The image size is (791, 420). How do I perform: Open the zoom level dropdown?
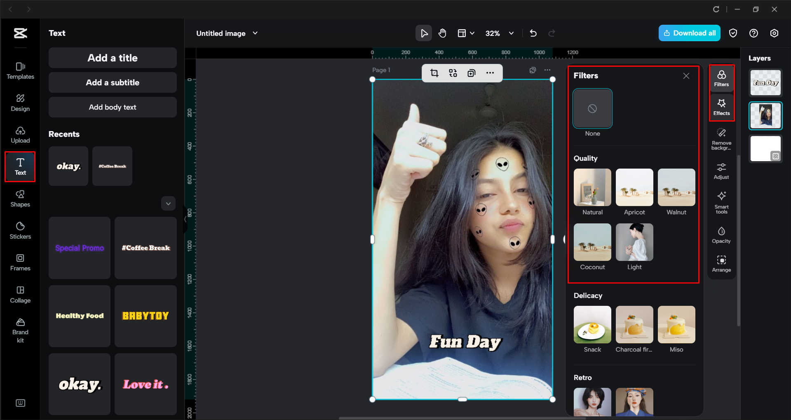coord(511,33)
